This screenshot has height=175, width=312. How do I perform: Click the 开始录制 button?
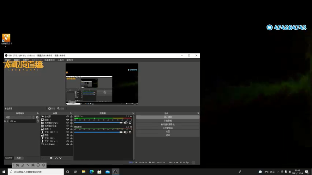click(168, 121)
